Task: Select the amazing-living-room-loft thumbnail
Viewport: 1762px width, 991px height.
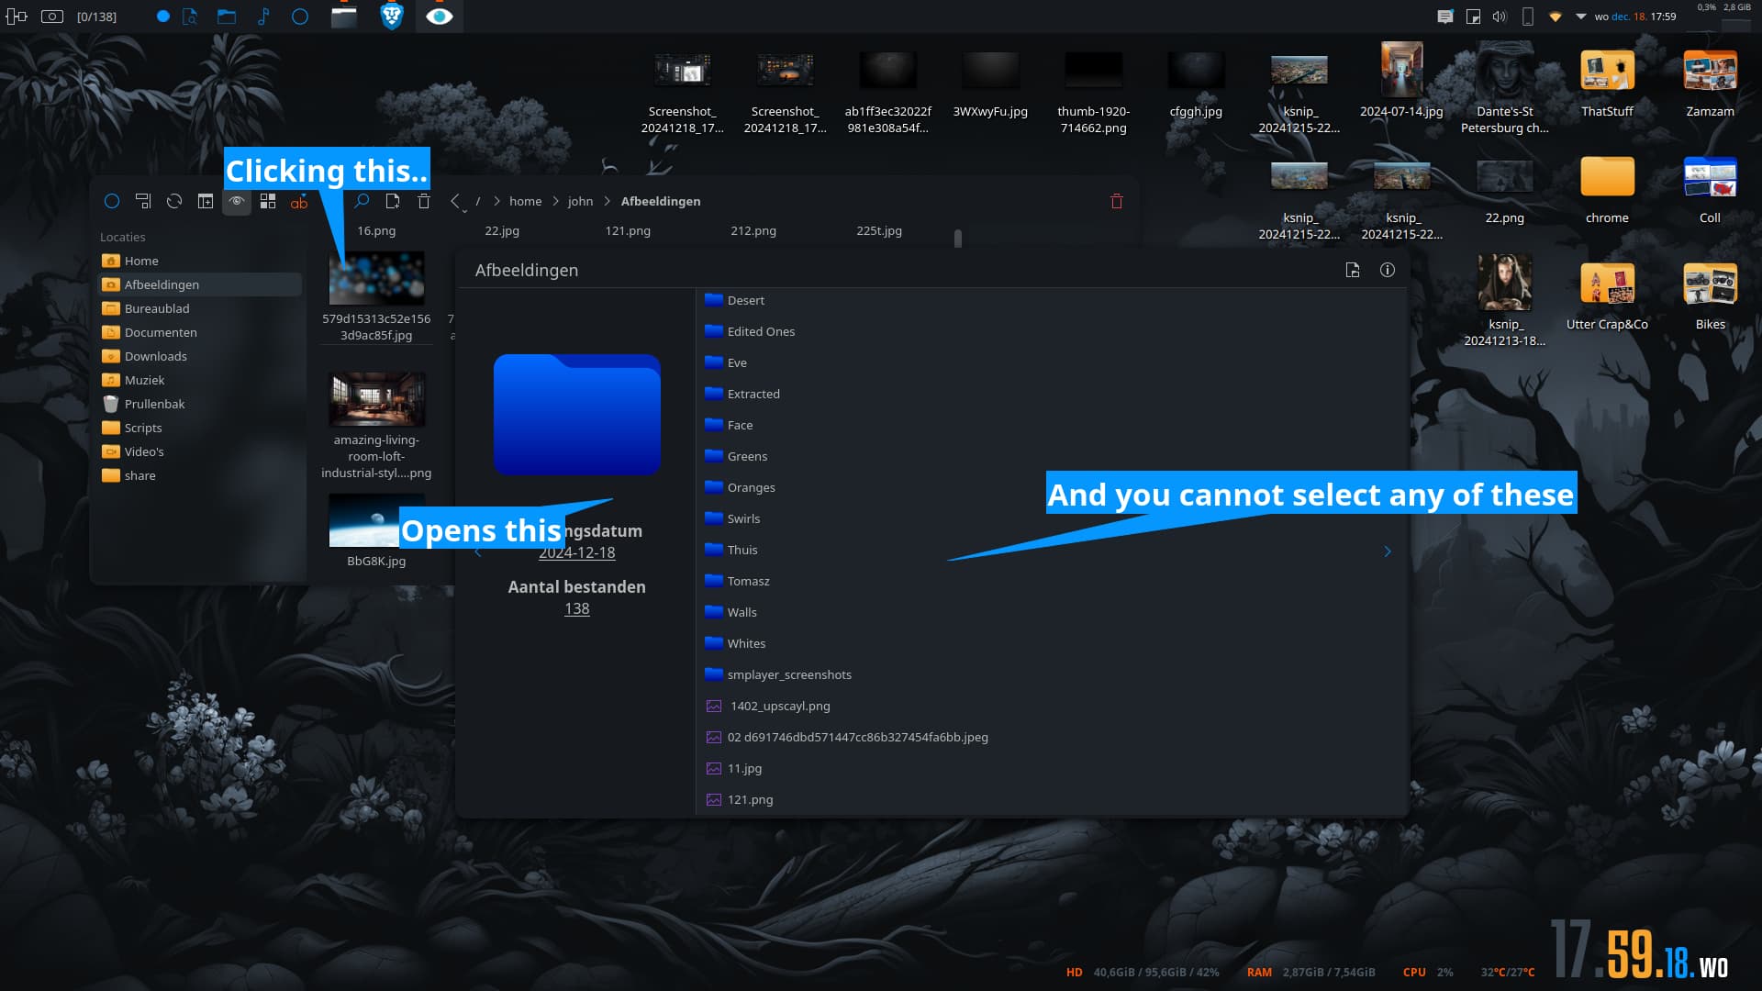Action: point(376,399)
